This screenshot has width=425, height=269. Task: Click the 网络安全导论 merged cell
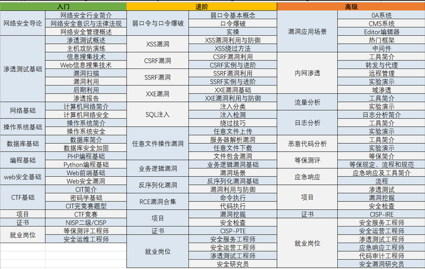pyautogui.click(x=23, y=23)
